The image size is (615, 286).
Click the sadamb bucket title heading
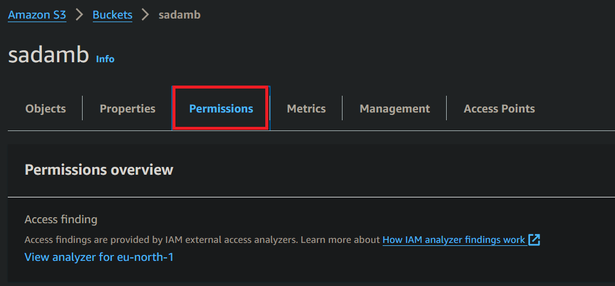click(x=49, y=56)
